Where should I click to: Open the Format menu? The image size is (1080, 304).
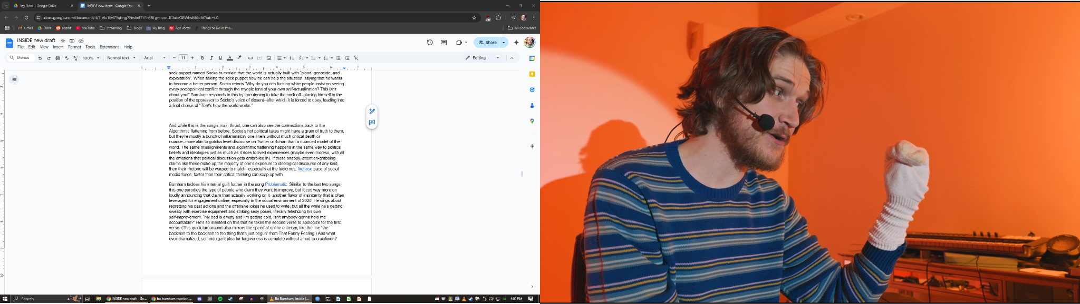[74, 47]
